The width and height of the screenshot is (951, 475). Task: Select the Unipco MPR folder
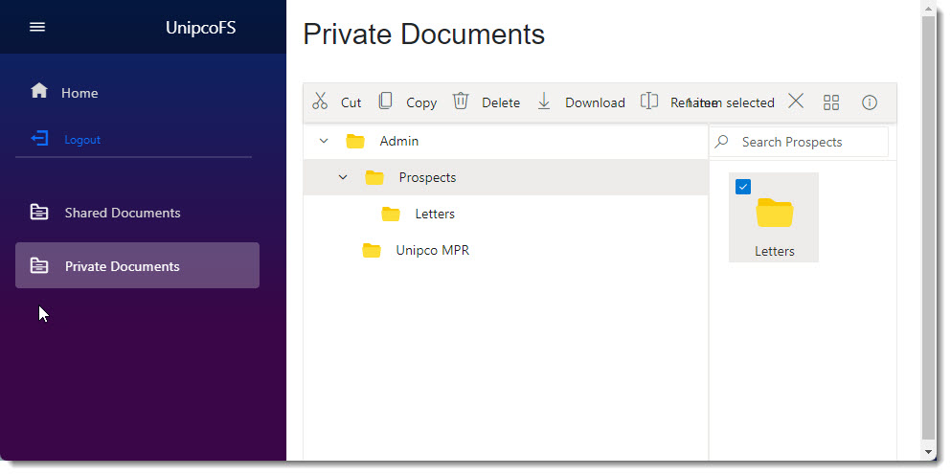point(432,251)
